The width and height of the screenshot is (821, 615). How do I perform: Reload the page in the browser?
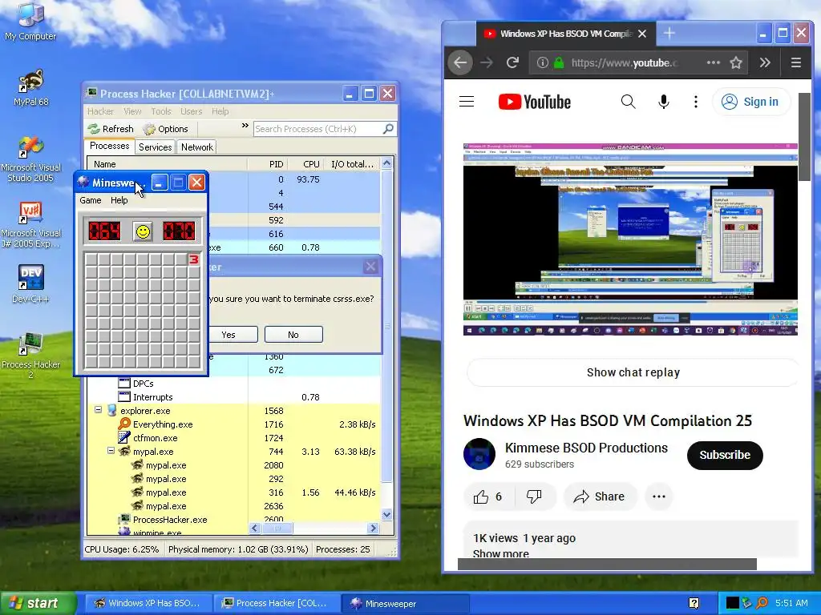(512, 62)
